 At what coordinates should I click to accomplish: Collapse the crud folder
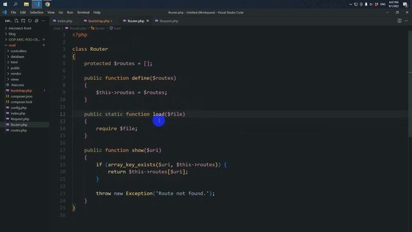coord(12,45)
